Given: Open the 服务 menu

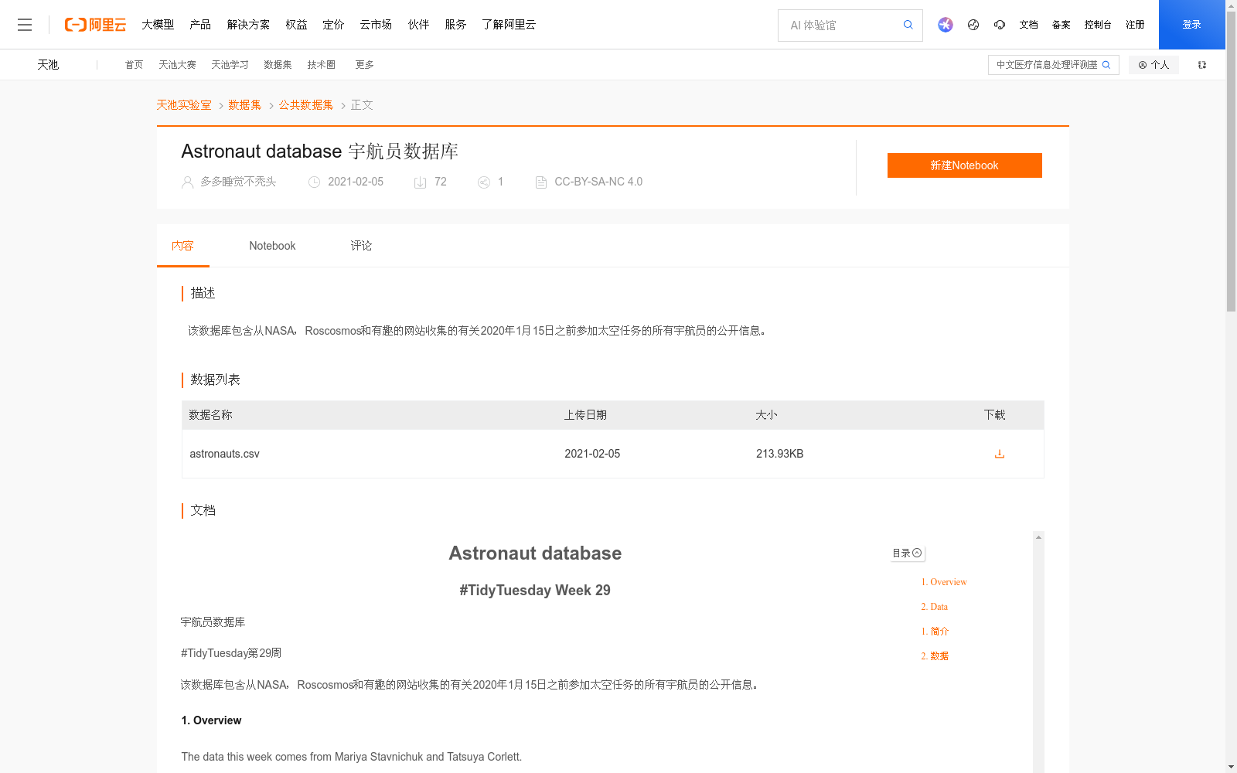Looking at the screenshot, I should coord(455,25).
